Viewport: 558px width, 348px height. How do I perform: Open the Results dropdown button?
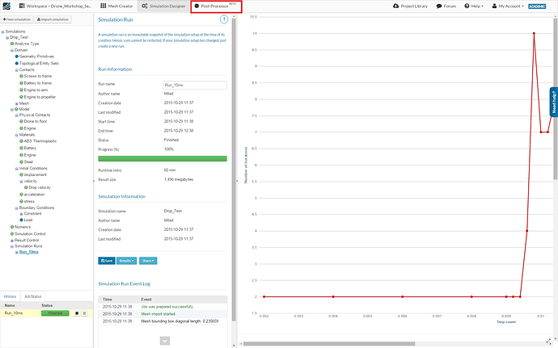point(126,261)
